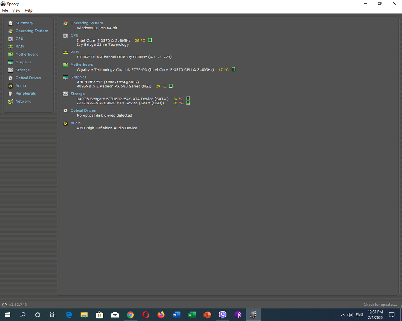
Task: Open the RAM heading link in main panel
Action: [x=75, y=52]
